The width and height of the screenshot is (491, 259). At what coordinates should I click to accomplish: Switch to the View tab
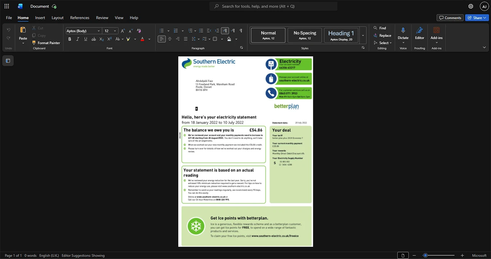[119, 18]
